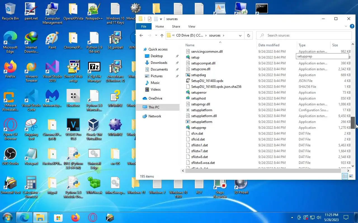Click the Search sources field

point(304,35)
